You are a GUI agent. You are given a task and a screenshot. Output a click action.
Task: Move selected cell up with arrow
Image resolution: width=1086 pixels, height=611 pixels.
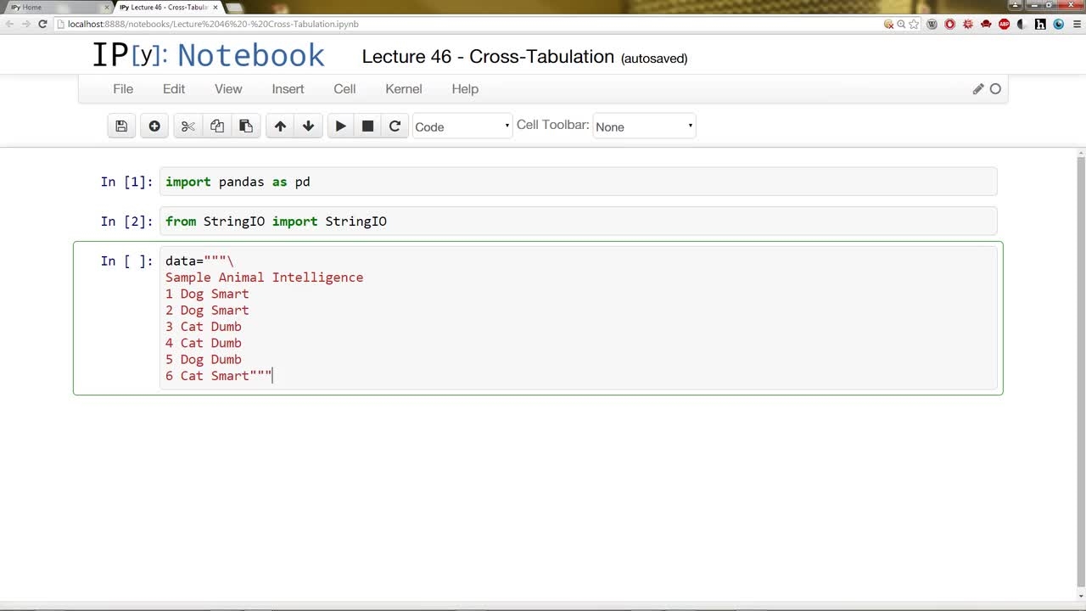pyautogui.click(x=280, y=126)
